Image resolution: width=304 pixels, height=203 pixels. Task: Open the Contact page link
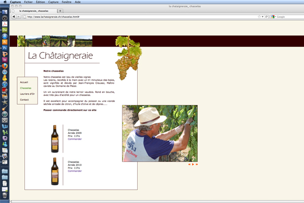(24, 99)
